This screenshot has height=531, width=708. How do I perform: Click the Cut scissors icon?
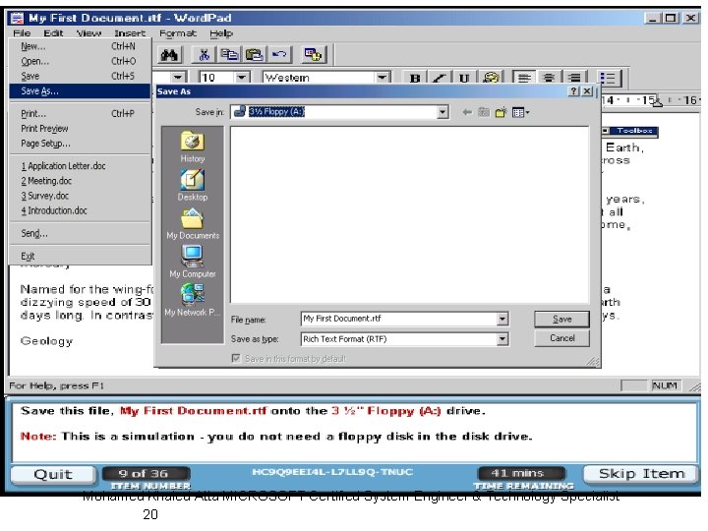tap(205, 55)
